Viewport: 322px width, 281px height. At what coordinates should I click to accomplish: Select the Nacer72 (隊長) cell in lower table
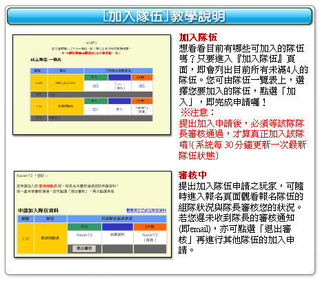coord(150,238)
